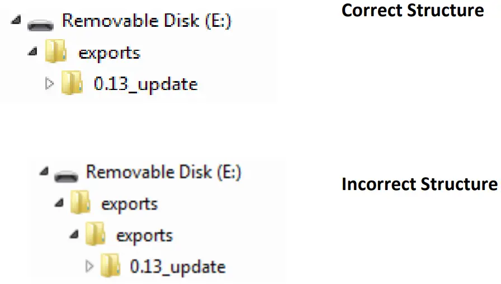Click the outer exports folder icon in the Incorrect Structure tree
The width and height of the screenshot is (501, 284).
pos(81,204)
